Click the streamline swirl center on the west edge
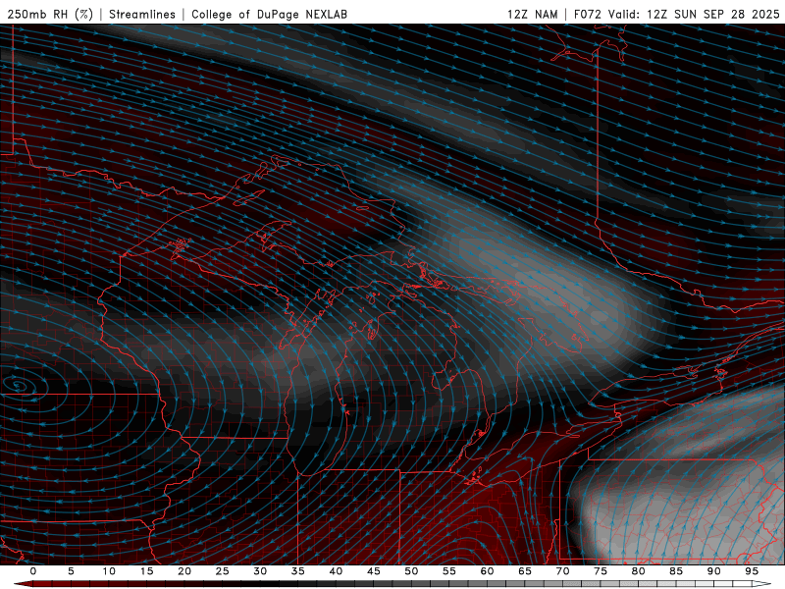 coord(18,385)
